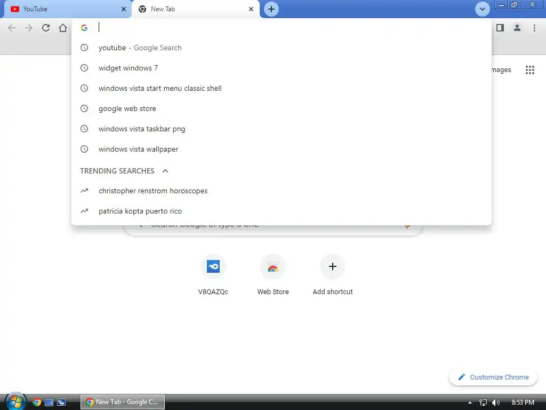Select New Tab - Google Chrome taskbar button
This screenshot has width=546, height=410.
pyautogui.click(x=123, y=402)
